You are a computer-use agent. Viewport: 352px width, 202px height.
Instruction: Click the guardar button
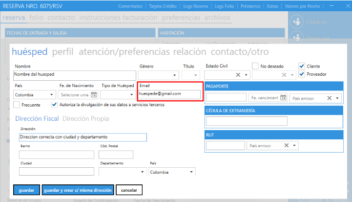pos(26,190)
